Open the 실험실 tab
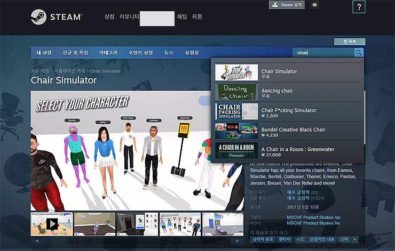This screenshot has width=395, height=251. click(x=192, y=53)
